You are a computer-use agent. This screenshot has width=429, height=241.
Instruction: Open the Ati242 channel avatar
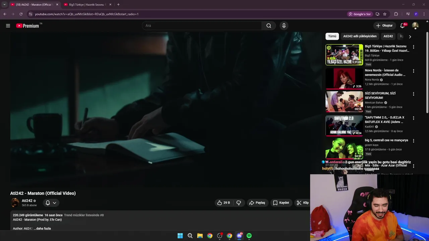(x=15, y=203)
